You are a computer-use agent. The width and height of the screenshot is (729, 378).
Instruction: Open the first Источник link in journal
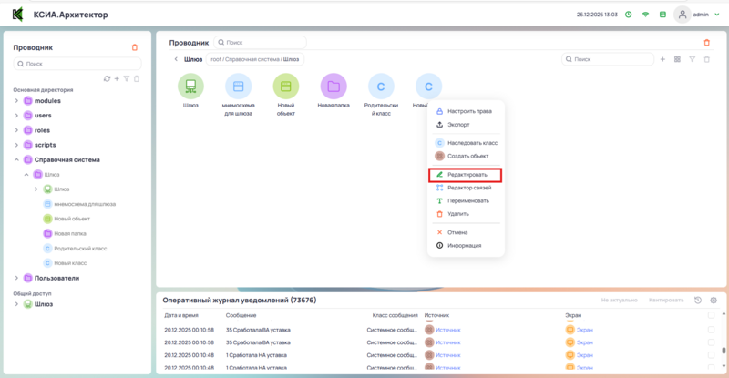pyautogui.click(x=448, y=329)
